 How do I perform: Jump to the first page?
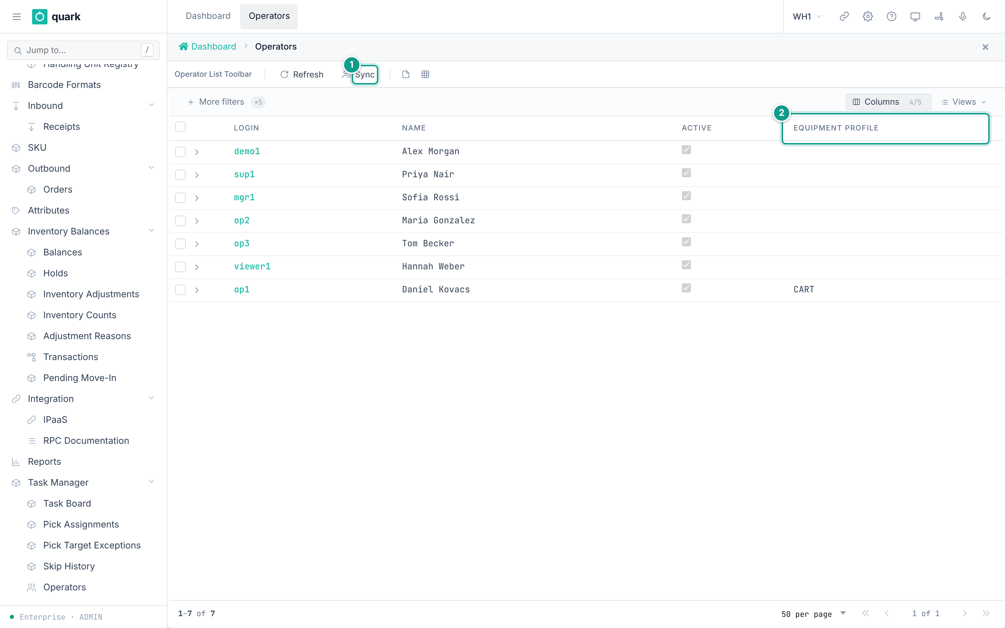[865, 613]
